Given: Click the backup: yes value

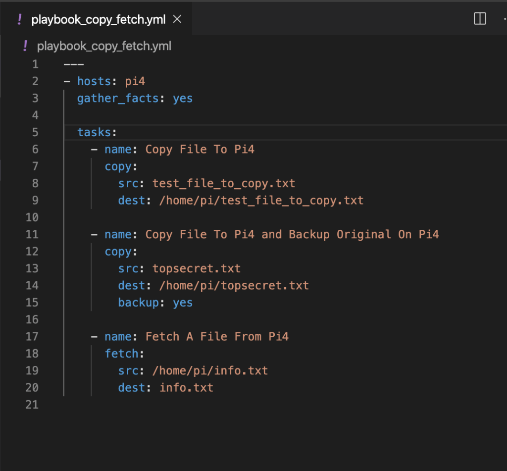Looking at the screenshot, I should 183,302.
